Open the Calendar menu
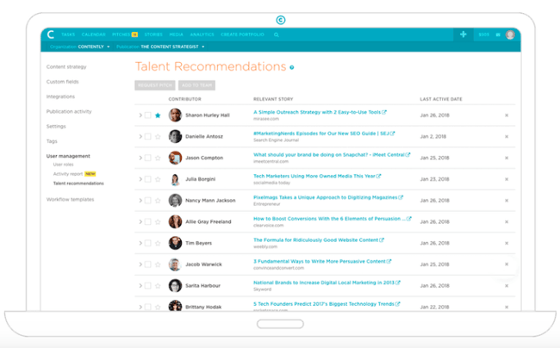The height and width of the screenshot is (348, 560). coord(93,34)
